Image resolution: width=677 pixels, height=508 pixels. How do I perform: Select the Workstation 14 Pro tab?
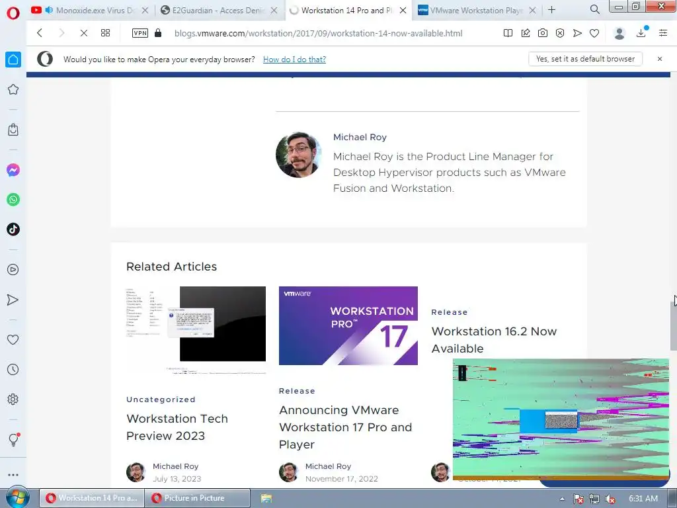coord(348,10)
